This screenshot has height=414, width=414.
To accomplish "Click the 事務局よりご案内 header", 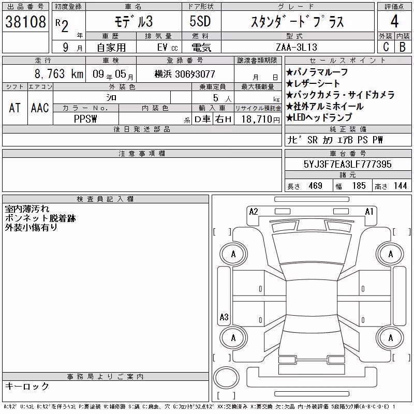I will [106, 377].
